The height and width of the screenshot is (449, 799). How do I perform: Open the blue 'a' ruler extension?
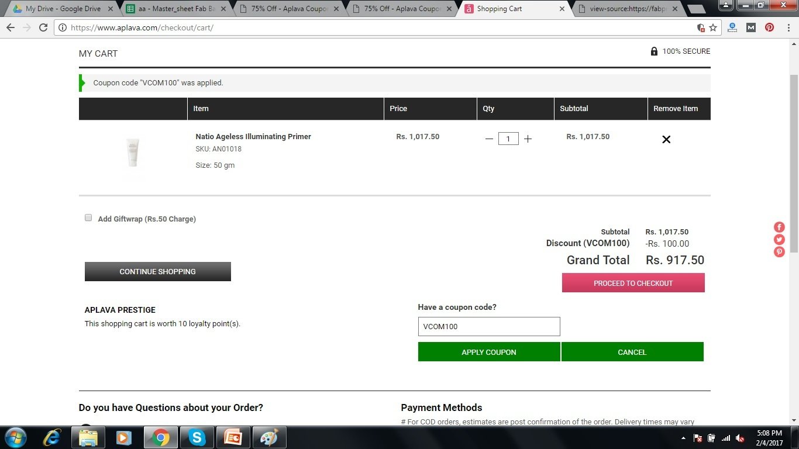tap(732, 27)
